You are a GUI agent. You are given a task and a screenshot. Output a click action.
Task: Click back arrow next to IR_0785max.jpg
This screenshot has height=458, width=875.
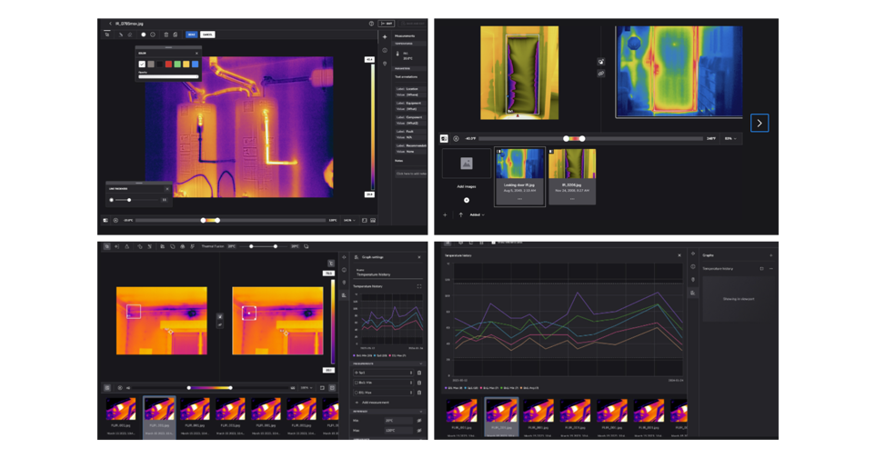tap(110, 24)
